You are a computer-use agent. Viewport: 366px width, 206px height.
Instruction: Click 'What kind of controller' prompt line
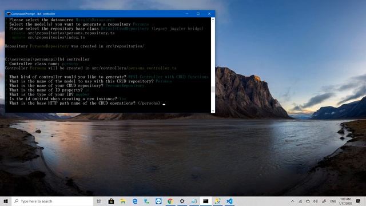point(109,77)
